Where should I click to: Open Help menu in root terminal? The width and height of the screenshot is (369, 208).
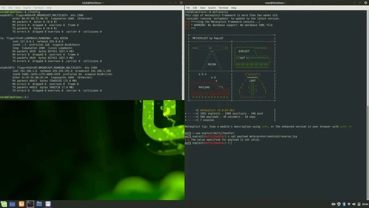234,8
